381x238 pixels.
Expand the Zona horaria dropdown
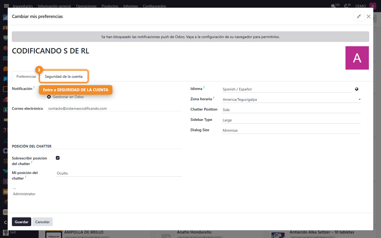click(291, 99)
